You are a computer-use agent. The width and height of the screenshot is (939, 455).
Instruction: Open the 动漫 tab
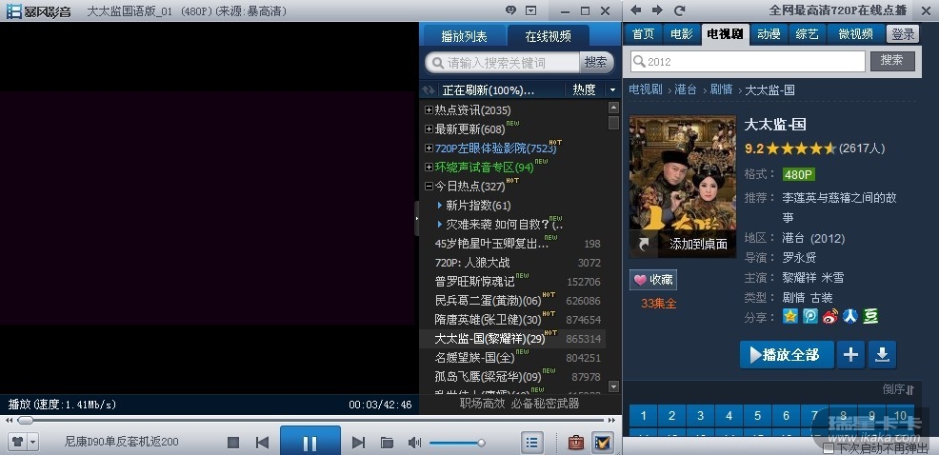[769, 34]
